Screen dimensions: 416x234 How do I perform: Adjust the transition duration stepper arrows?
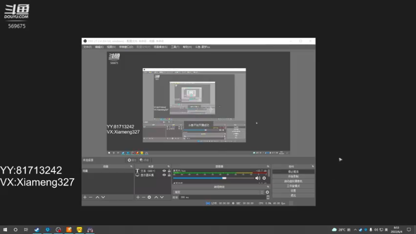coord(268,198)
